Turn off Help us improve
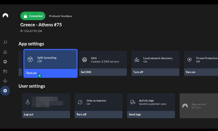The image size is (218, 131). 99,114
